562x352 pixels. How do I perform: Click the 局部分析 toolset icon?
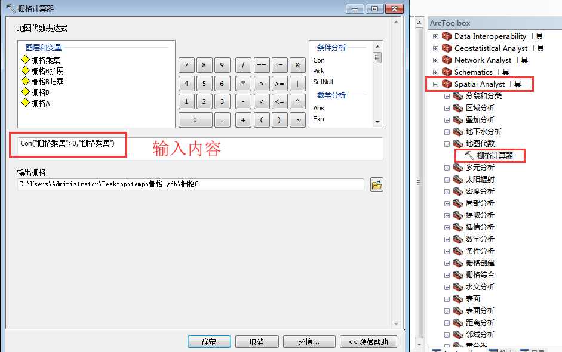(457, 203)
